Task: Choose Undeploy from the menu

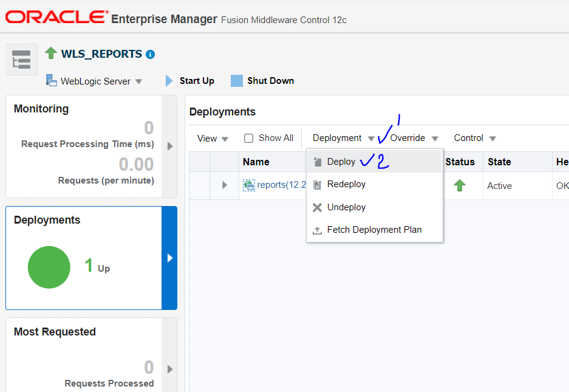Action: (x=375, y=207)
